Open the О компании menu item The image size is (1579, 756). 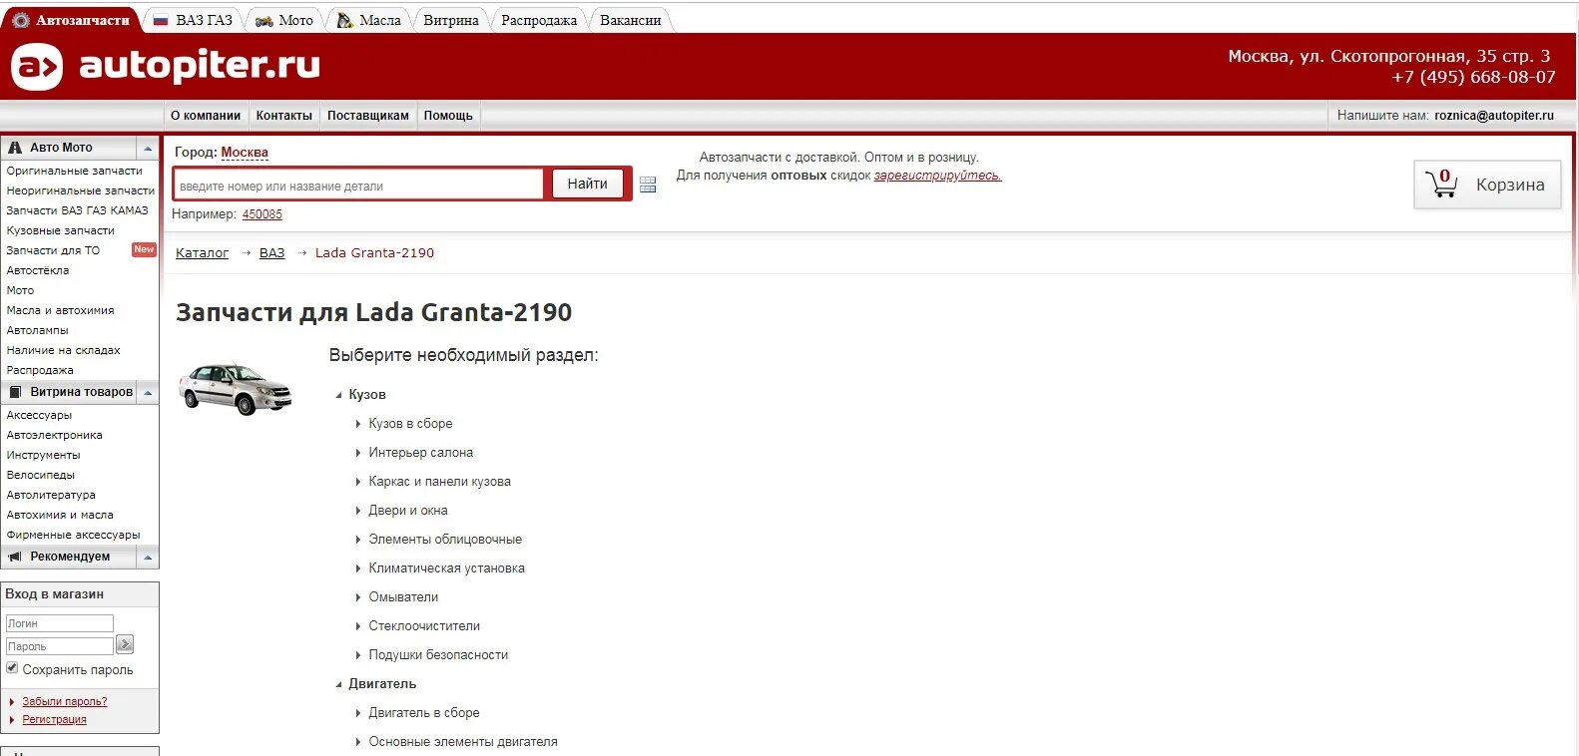(206, 116)
